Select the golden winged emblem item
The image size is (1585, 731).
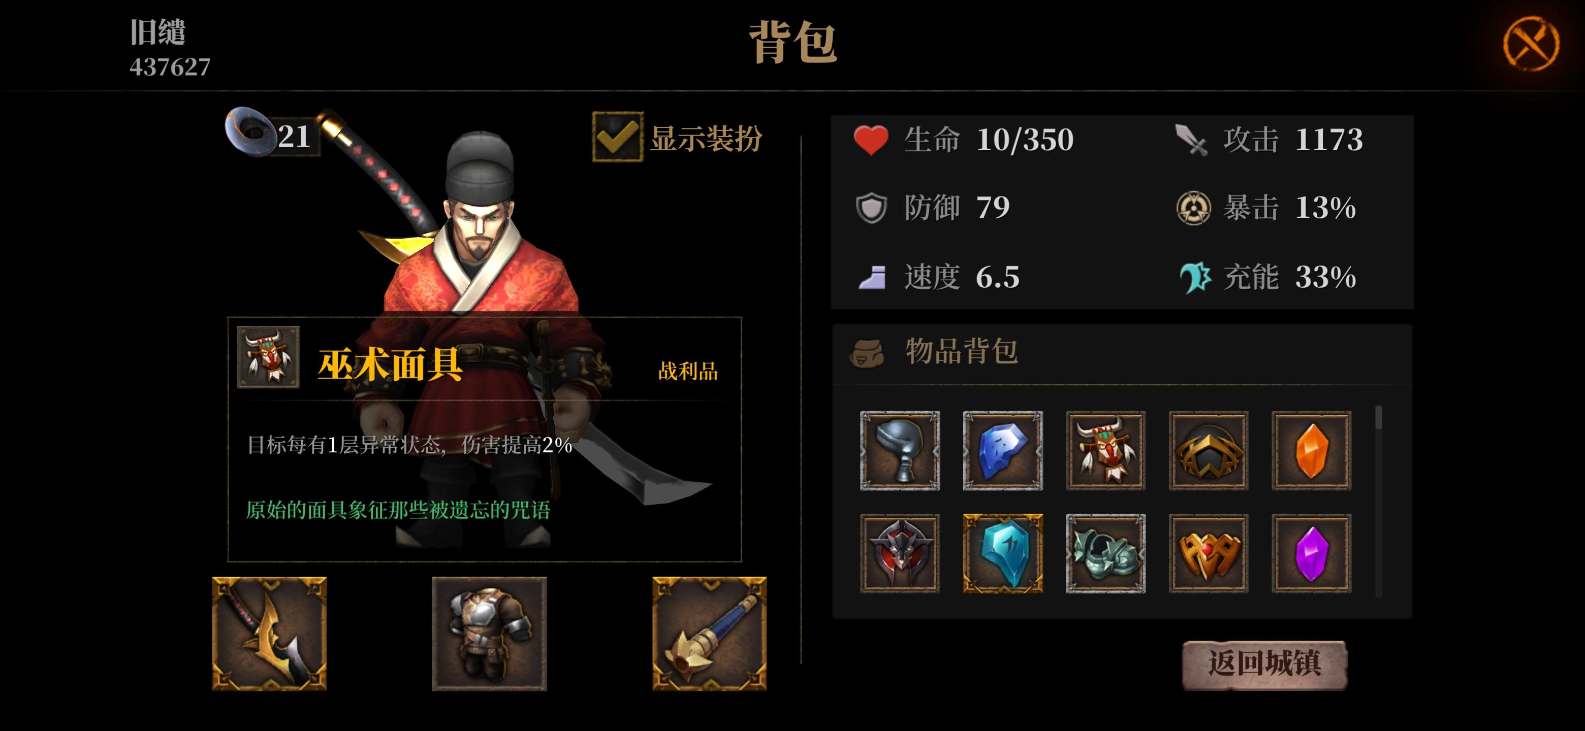[x=1209, y=553]
